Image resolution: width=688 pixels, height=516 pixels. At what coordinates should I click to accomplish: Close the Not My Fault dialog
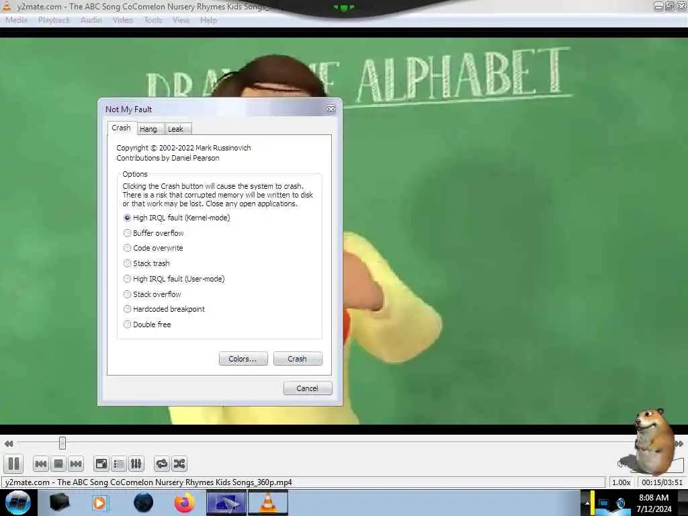tap(331, 110)
